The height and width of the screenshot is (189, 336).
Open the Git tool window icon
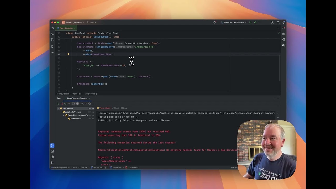coord(52,162)
